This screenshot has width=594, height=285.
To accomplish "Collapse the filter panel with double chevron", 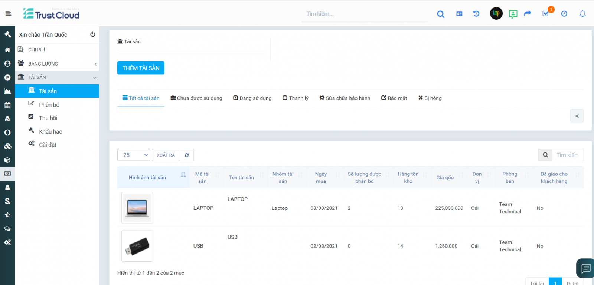I will point(577,116).
